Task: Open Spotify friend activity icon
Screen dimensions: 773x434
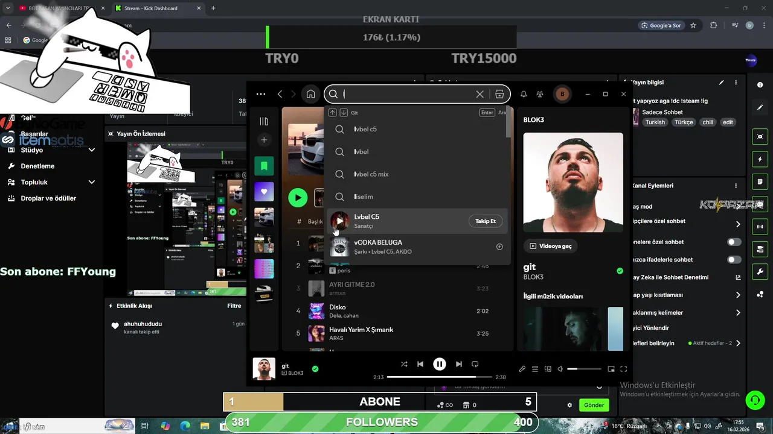Action: point(540,94)
